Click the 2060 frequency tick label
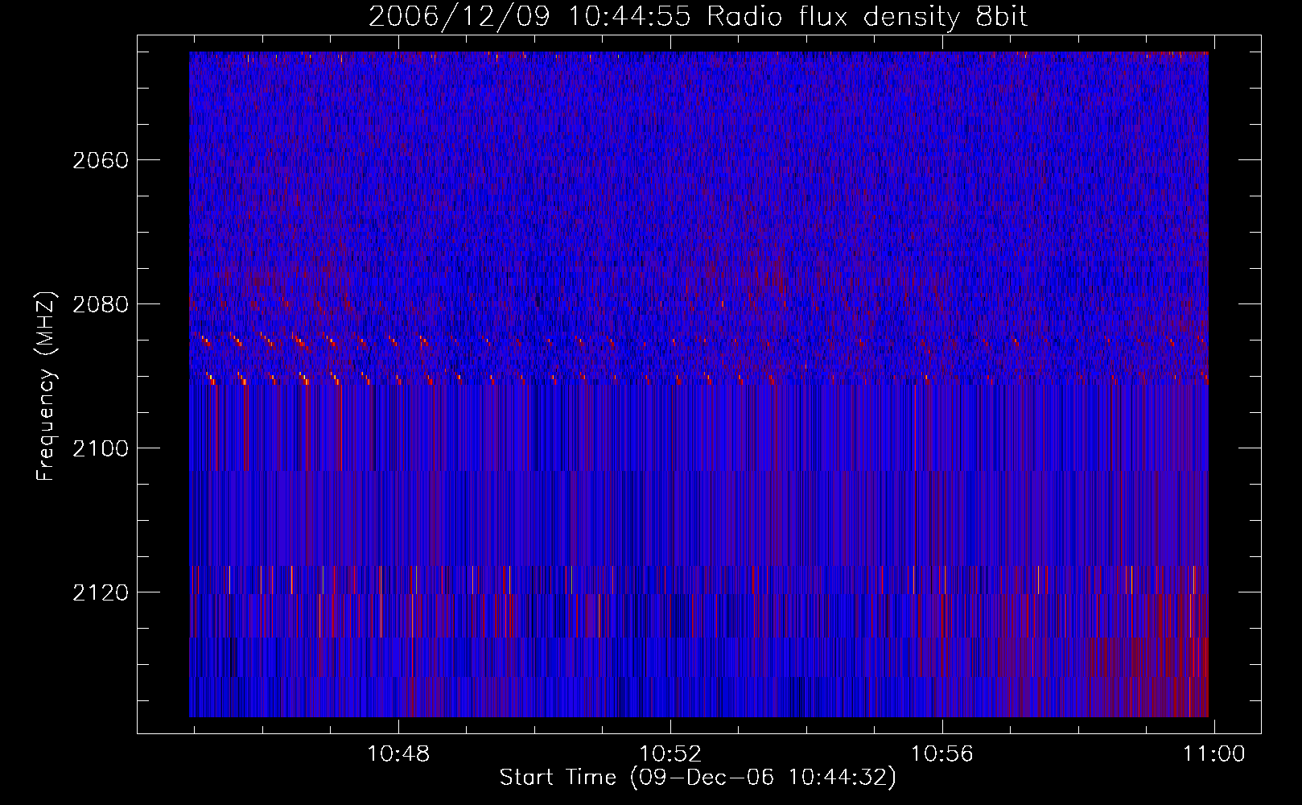This screenshot has width=1302, height=805. (101, 160)
